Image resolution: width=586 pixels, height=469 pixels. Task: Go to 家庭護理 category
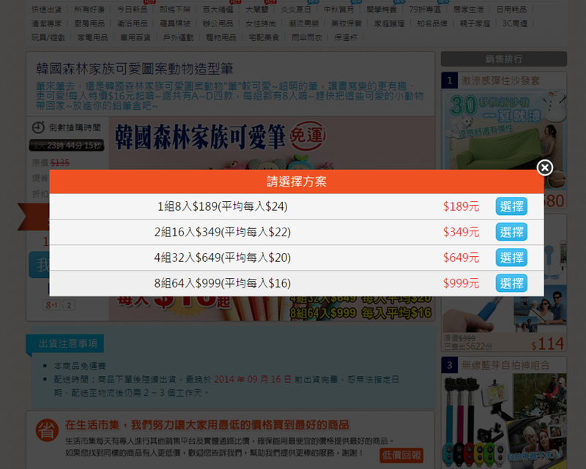tap(389, 23)
